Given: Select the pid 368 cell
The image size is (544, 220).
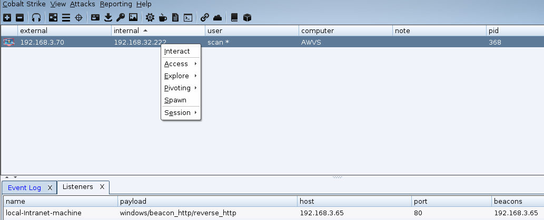Looking at the screenshot, I should pos(515,42).
